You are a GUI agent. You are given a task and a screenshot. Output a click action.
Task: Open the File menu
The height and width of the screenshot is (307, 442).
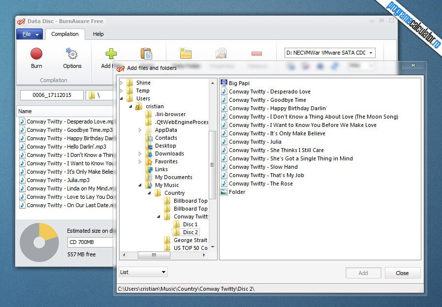30,34
